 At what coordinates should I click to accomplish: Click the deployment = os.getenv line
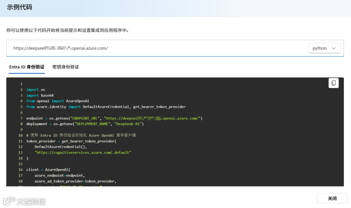tap(85, 124)
